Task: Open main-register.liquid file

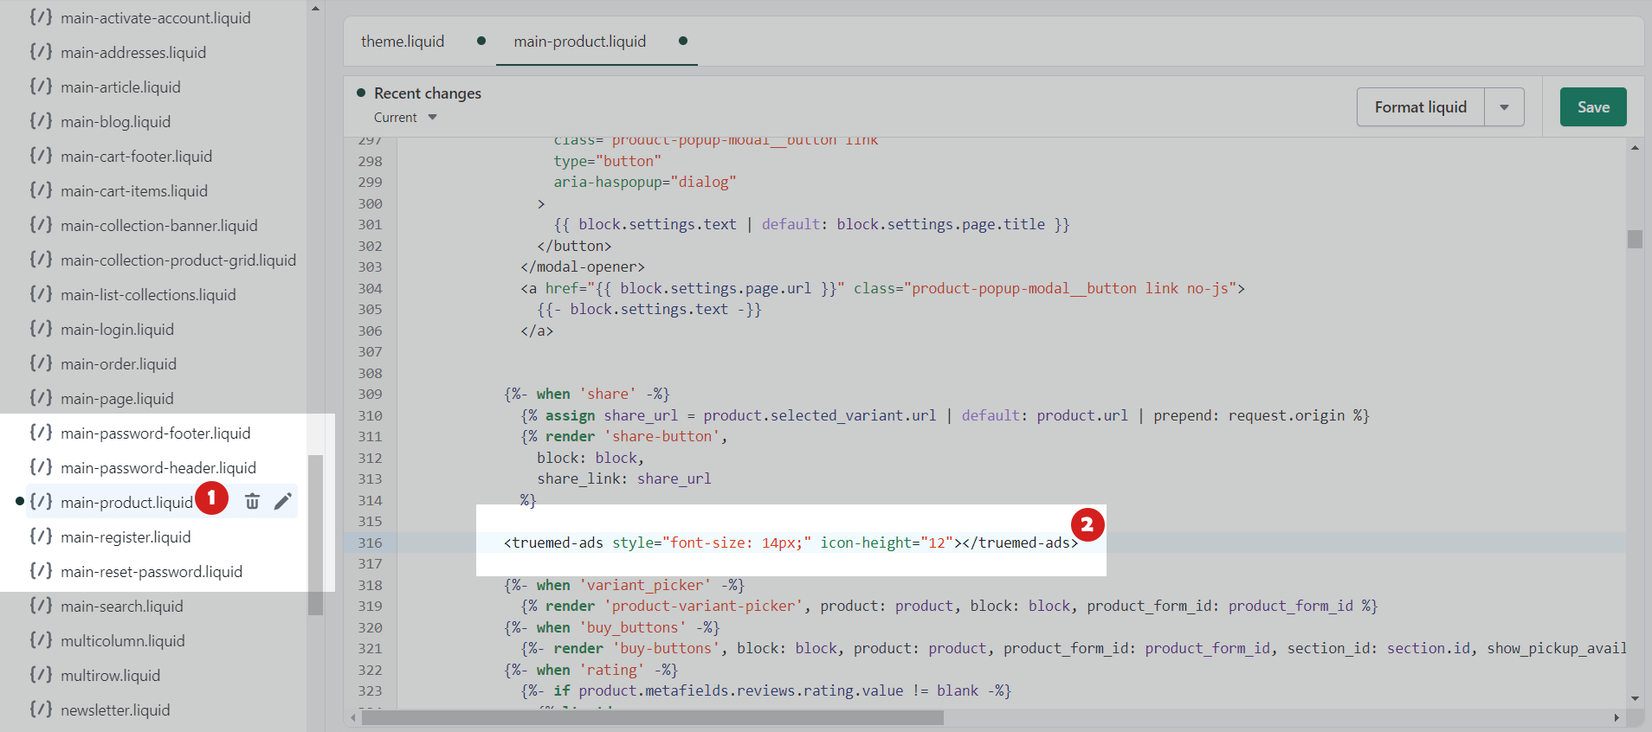Action: [126, 536]
